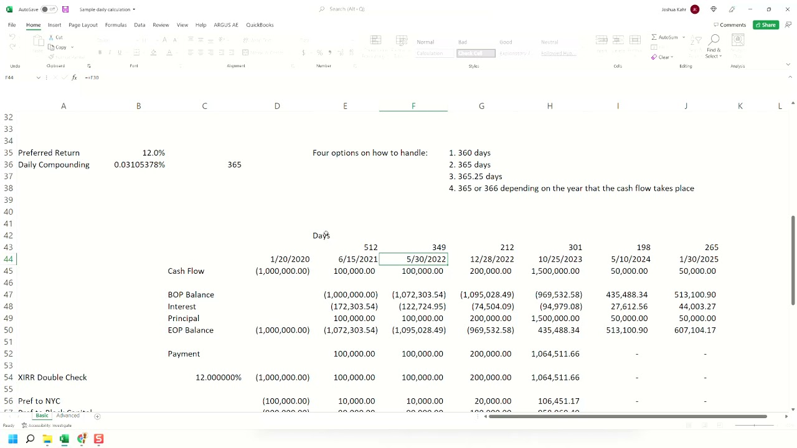Click the Accounting dollar format icon
The image size is (797, 448).
click(x=304, y=53)
